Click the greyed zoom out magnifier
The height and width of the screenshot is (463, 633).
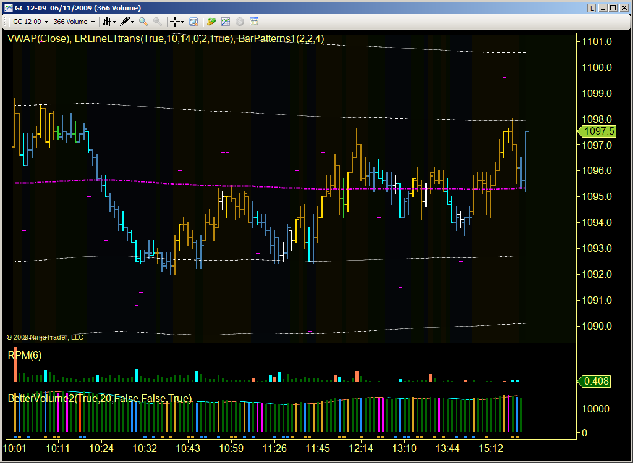(x=158, y=22)
